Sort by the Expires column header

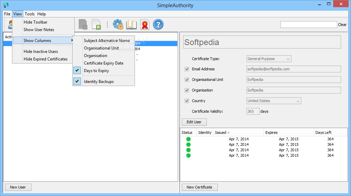[289, 132]
